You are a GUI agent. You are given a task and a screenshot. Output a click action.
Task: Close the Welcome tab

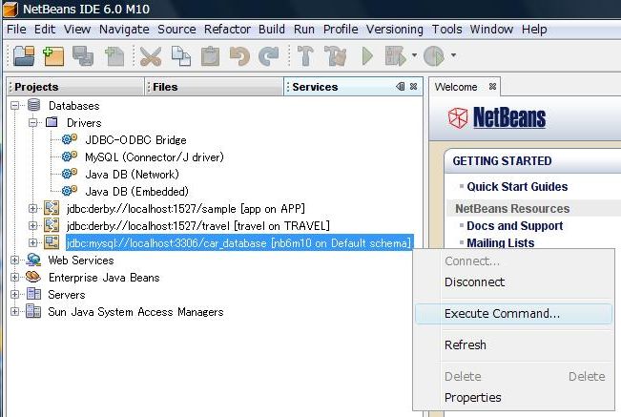pyautogui.click(x=493, y=87)
